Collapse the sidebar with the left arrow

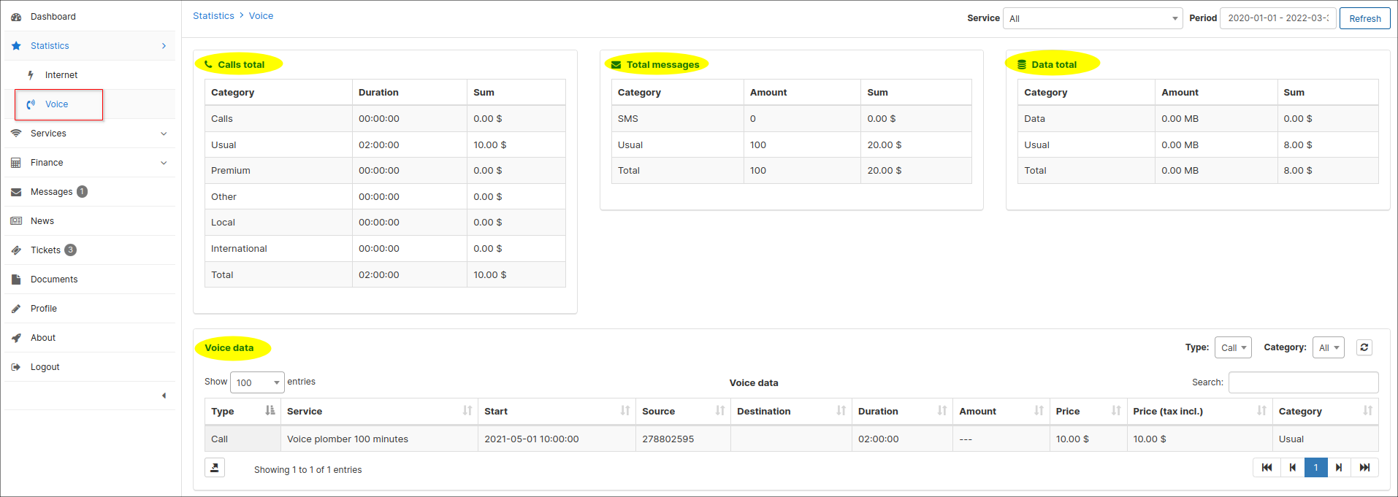pyautogui.click(x=164, y=396)
